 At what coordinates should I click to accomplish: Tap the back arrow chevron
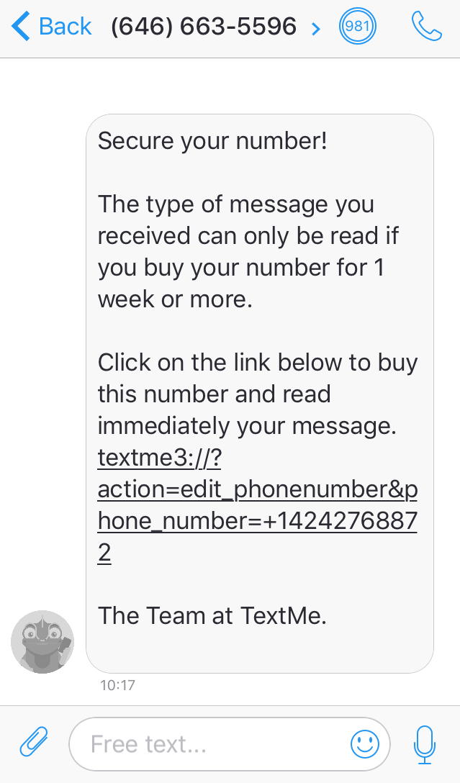[22, 27]
